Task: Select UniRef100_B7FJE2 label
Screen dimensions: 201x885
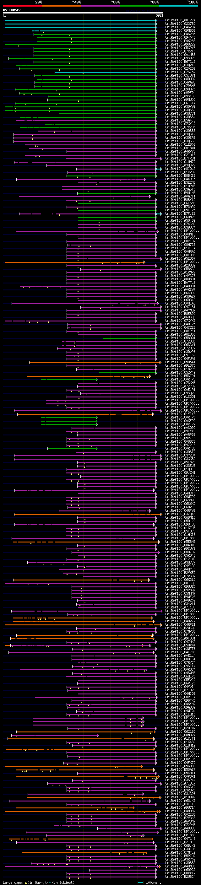Action: tap(180, 214)
